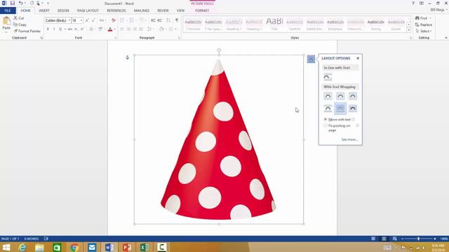Viewport: 449px width, 252px height.
Task: Close the Layout Options popup
Action: click(x=358, y=58)
